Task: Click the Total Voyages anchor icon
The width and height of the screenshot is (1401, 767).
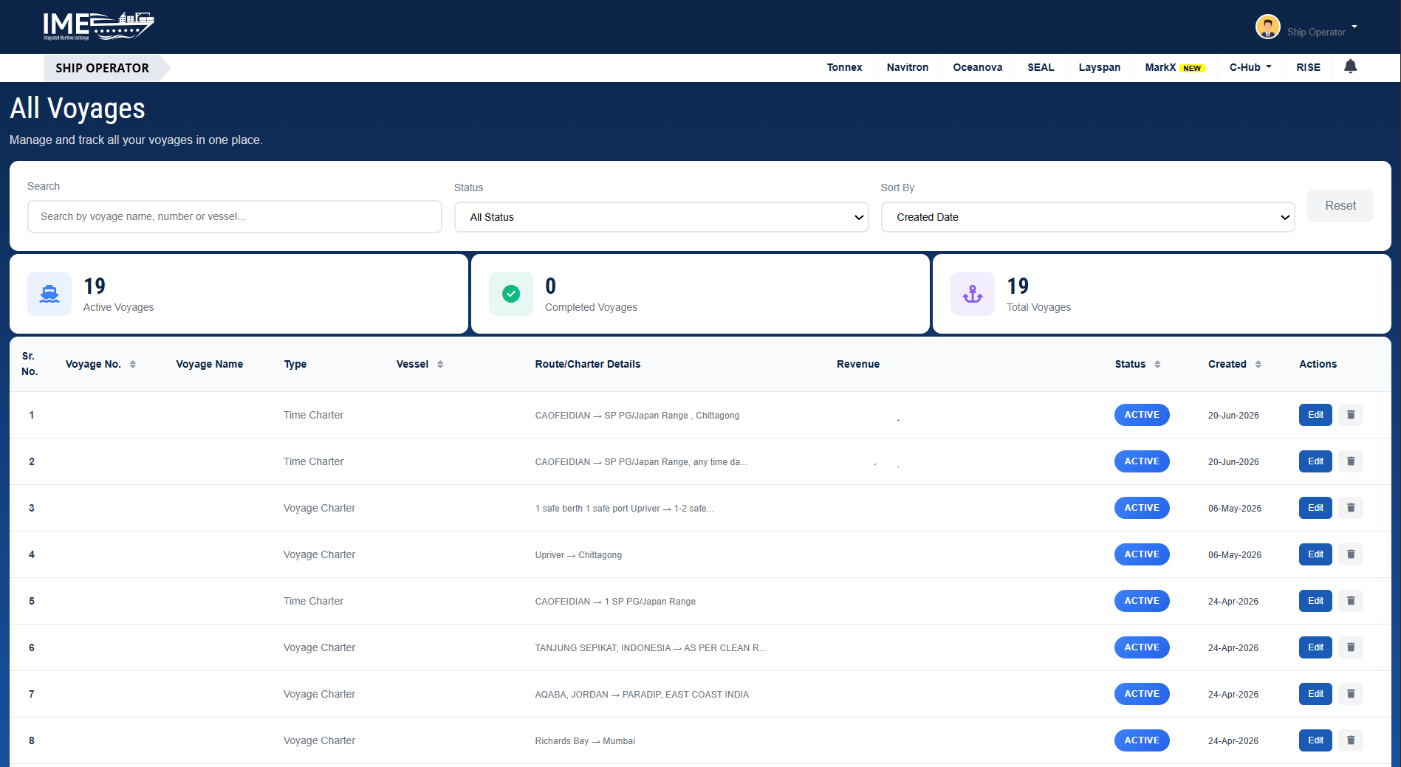Action: 973,294
